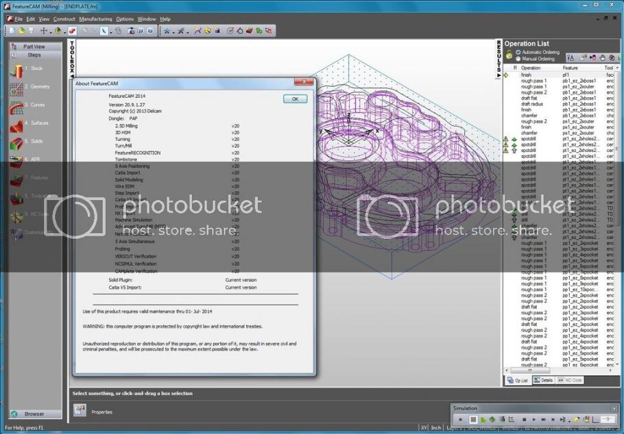Click the Surfaces step icon
The width and height of the screenshot is (624, 434).
[x=16, y=126]
